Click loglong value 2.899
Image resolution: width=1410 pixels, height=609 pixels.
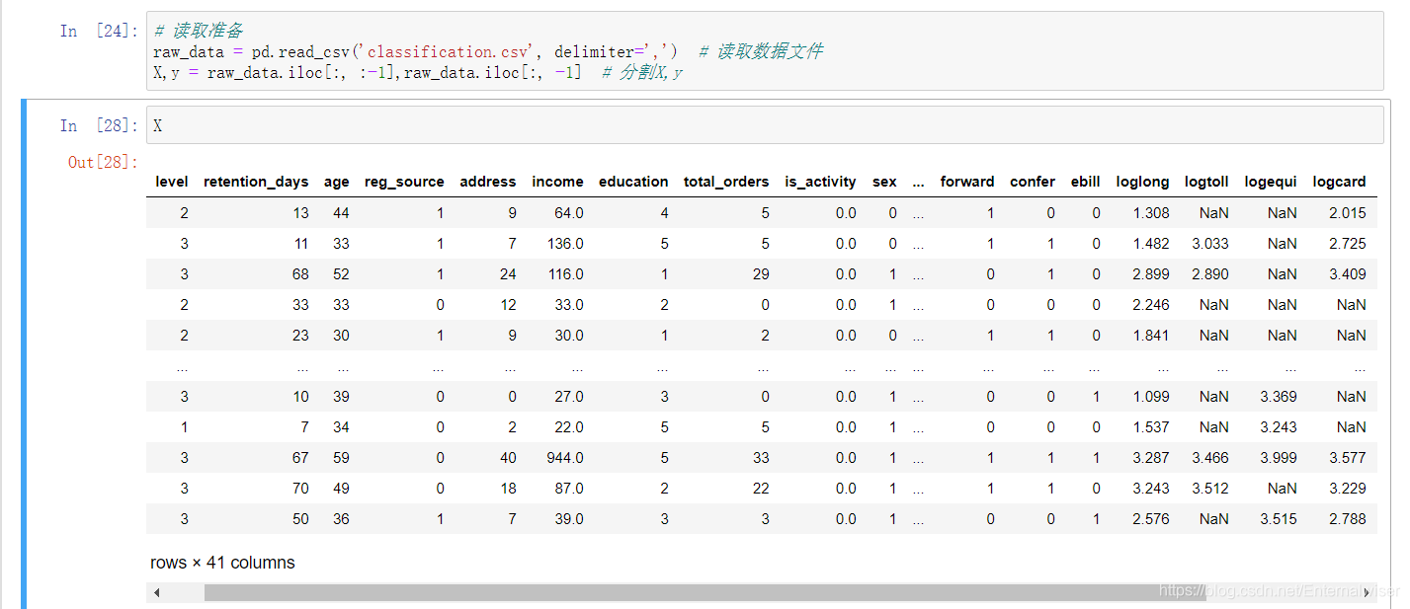pyautogui.click(x=1151, y=274)
